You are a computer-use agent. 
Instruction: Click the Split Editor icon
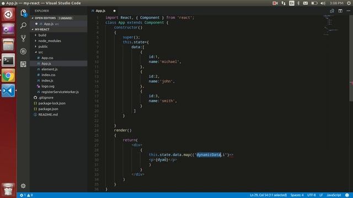click(340, 11)
